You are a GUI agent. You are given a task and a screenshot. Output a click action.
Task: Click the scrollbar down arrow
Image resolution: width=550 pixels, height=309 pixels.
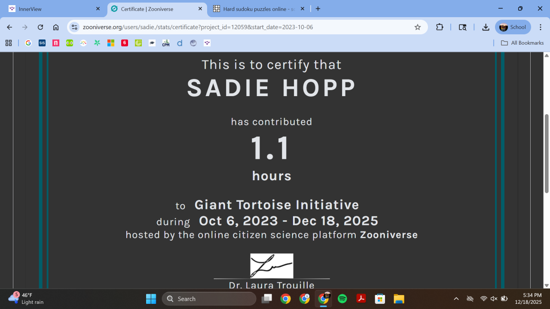547,285
